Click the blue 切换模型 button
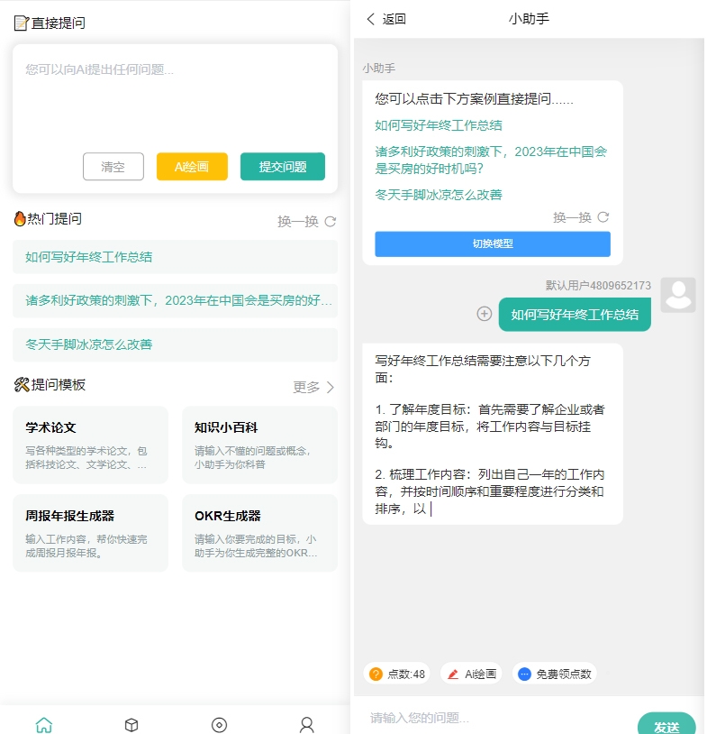The height and width of the screenshot is (734, 707). [x=493, y=243]
